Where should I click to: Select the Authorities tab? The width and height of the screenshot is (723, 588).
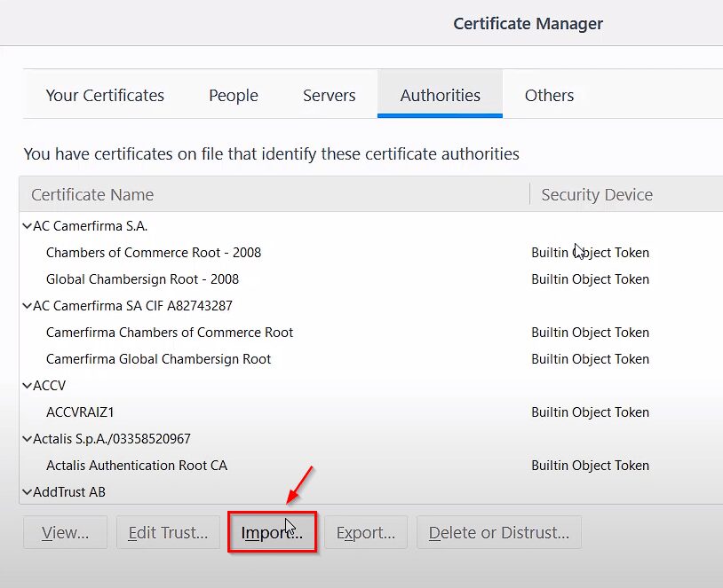(440, 95)
